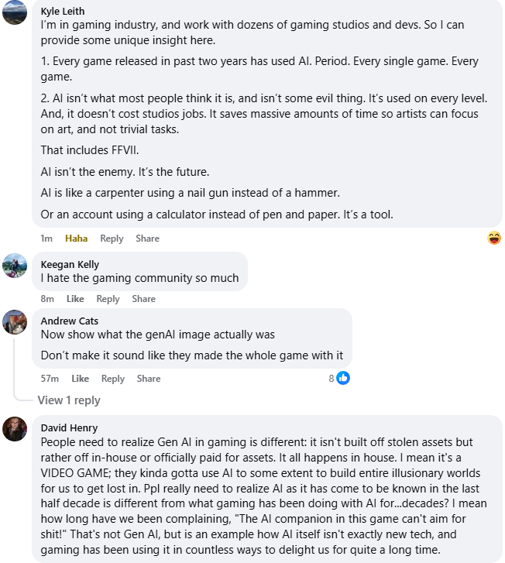Click Keegan Kelly's profile avatar
This screenshot has width=505, height=563.
[x=15, y=265]
